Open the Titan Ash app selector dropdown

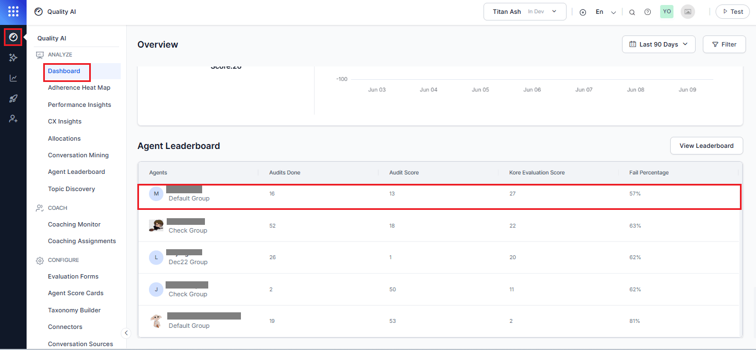coord(525,12)
